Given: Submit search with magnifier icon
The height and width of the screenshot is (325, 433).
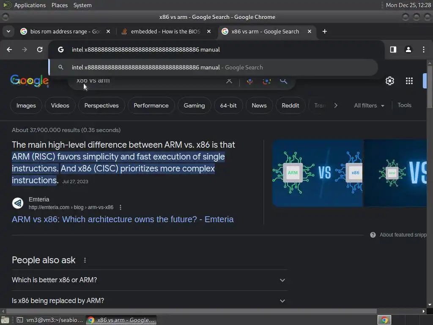Looking at the screenshot, I should pyautogui.click(x=284, y=81).
